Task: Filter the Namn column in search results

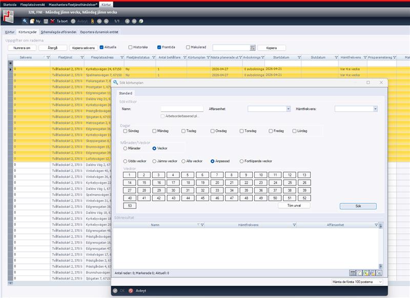Action: tap(202, 225)
